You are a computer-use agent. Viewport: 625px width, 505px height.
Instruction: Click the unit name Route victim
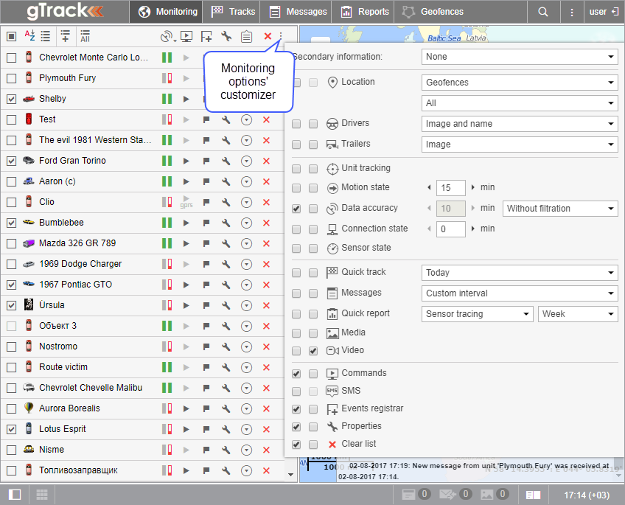tap(63, 367)
